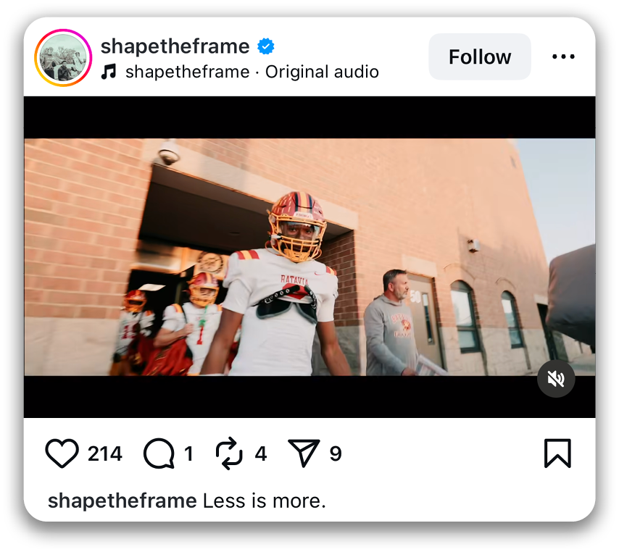Viewport: 619px width, 552px height.
Task: Like the post with the heart icon
Action: (x=62, y=453)
